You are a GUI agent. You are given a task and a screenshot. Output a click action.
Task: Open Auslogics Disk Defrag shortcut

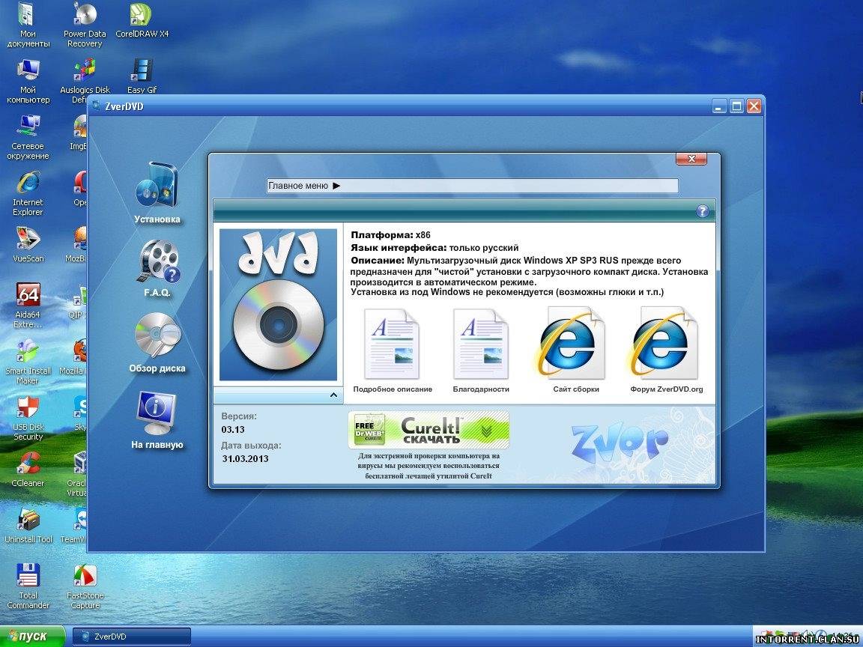(x=85, y=82)
